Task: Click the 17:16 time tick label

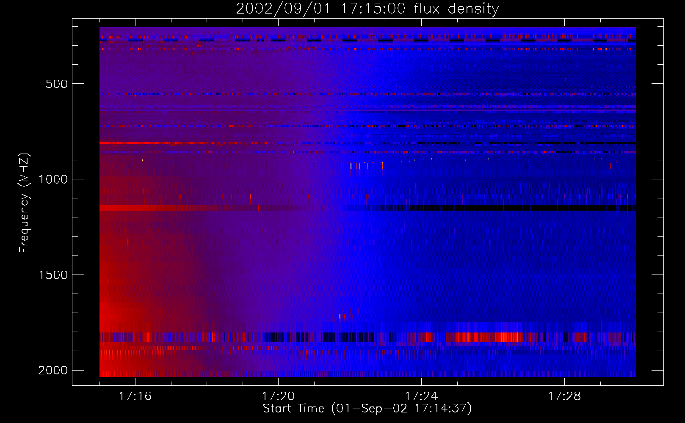Action: pos(135,396)
